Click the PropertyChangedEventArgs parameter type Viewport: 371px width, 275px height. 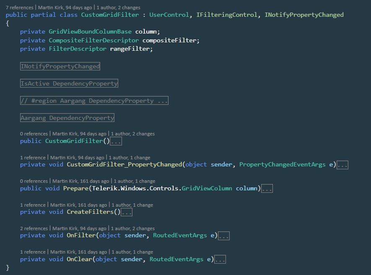pyautogui.click(x=282, y=164)
